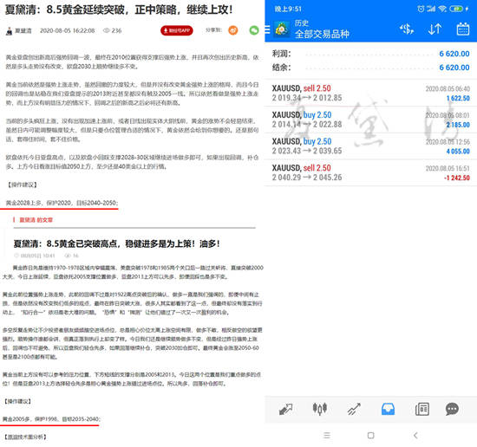
Task: Open the calendar date range icon
Action: click(463, 29)
